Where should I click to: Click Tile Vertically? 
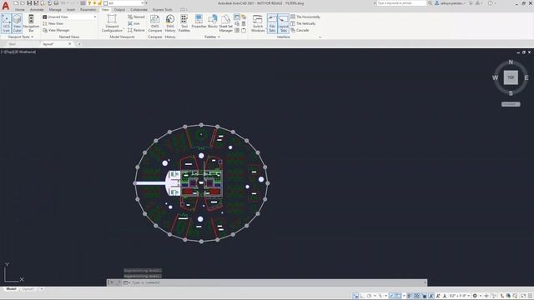coord(303,23)
